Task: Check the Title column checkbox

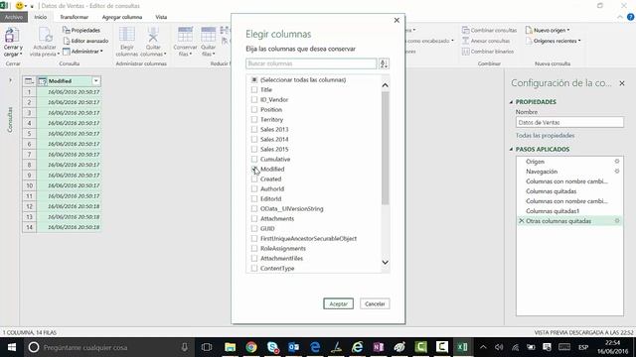Action: [254, 89]
